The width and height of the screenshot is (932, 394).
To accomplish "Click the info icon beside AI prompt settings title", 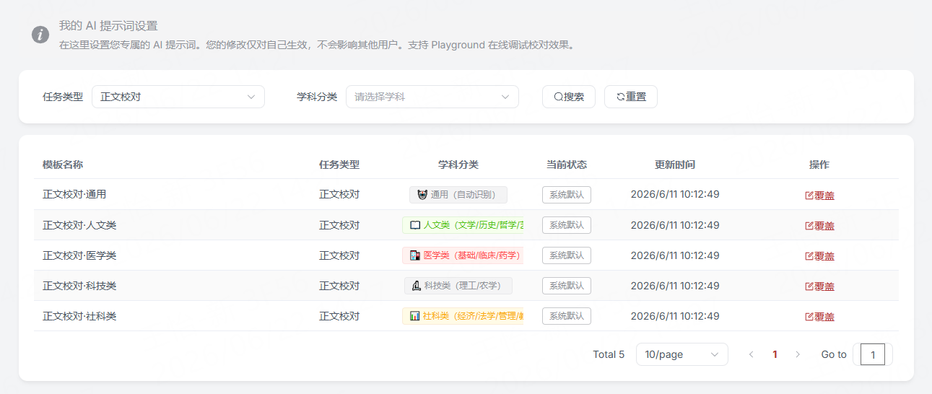I will 40,34.
